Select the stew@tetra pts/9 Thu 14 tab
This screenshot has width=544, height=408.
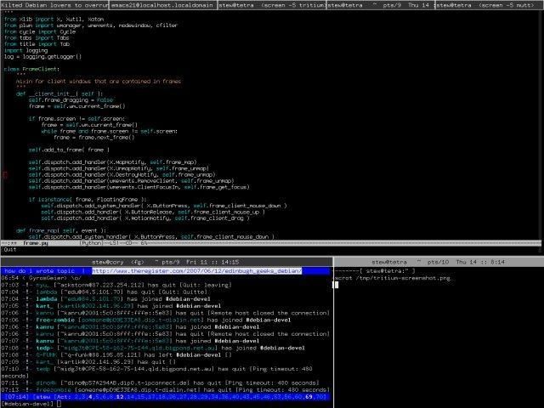[x=381, y=5]
